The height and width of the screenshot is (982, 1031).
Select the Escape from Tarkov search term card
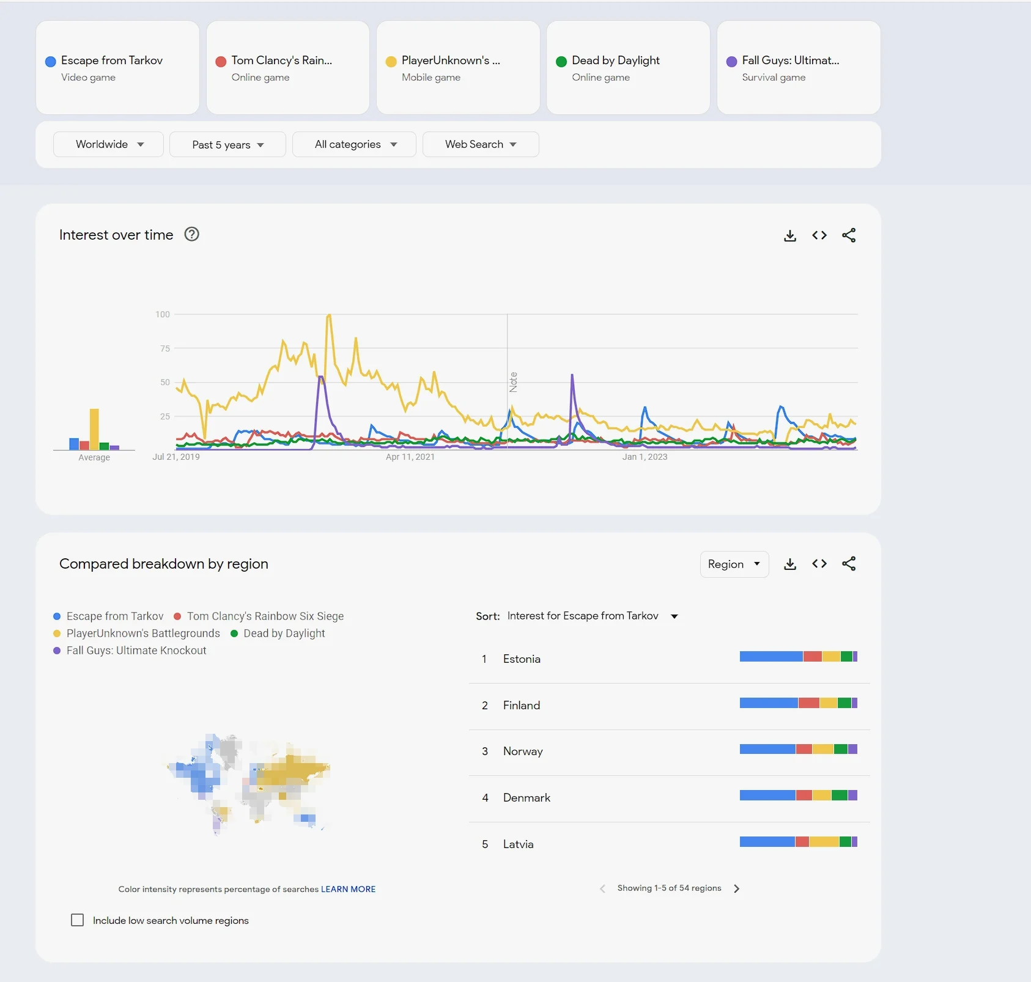(x=117, y=68)
